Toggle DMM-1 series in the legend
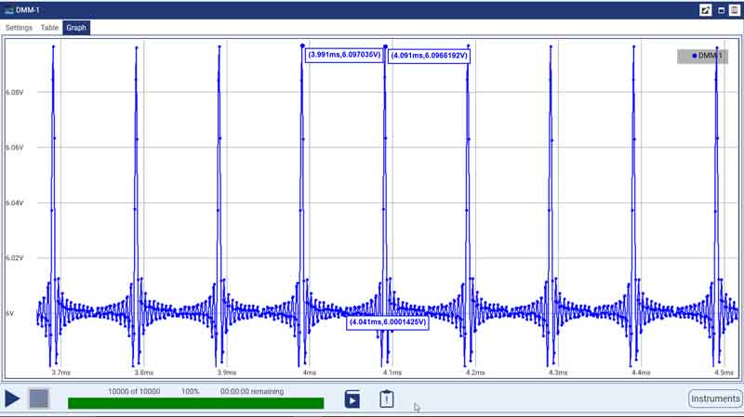 (x=709, y=56)
